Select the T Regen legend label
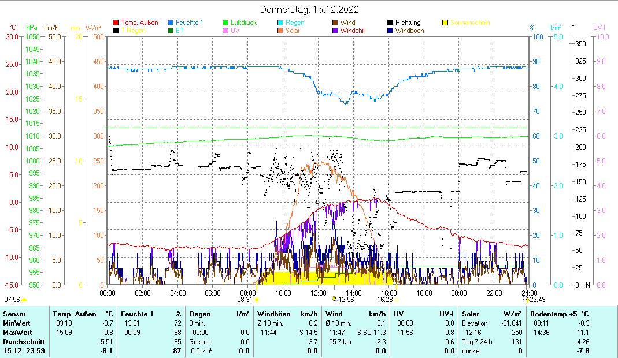Viewport: 618px width, 358px height. click(x=133, y=31)
